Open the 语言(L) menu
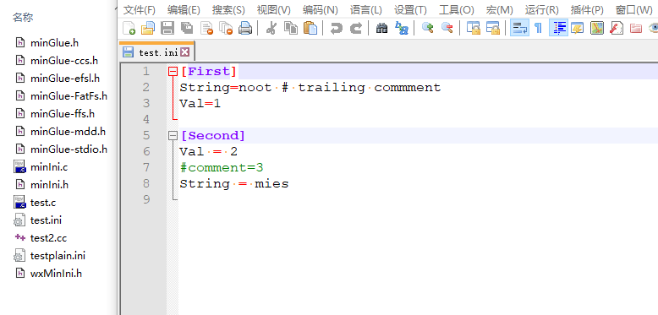Image resolution: width=658 pixels, height=315 pixels. [366, 9]
